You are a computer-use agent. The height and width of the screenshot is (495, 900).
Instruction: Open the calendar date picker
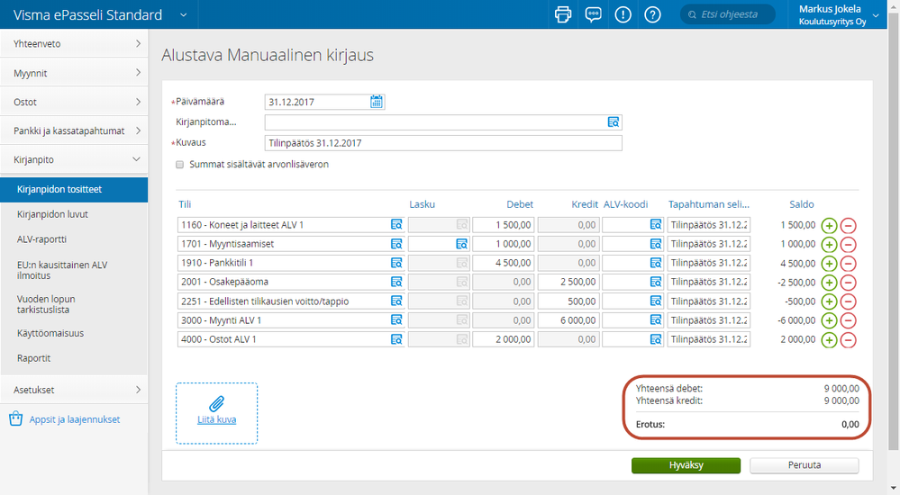pos(377,102)
